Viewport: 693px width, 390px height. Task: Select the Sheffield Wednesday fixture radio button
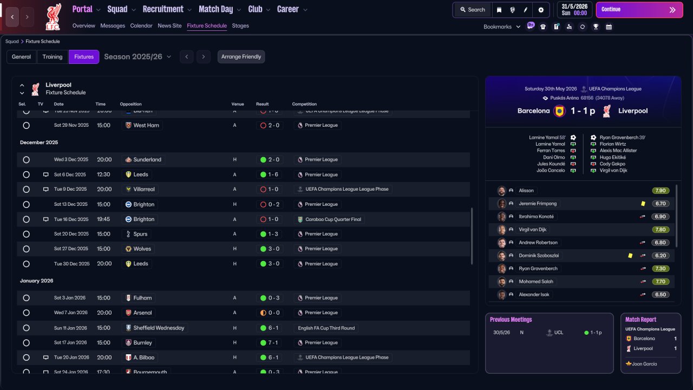pyautogui.click(x=26, y=328)
